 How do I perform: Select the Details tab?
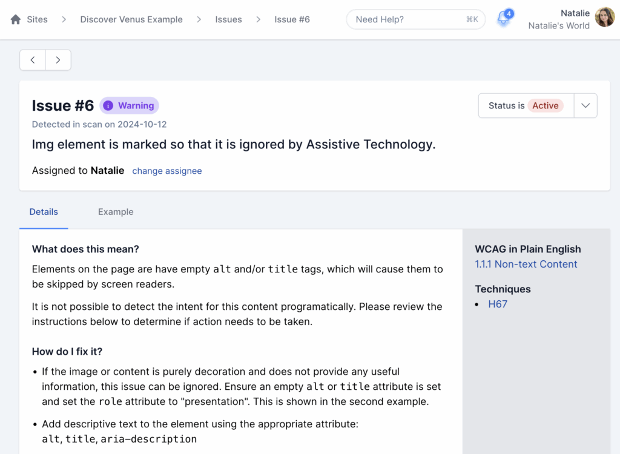tap(44, 212)
